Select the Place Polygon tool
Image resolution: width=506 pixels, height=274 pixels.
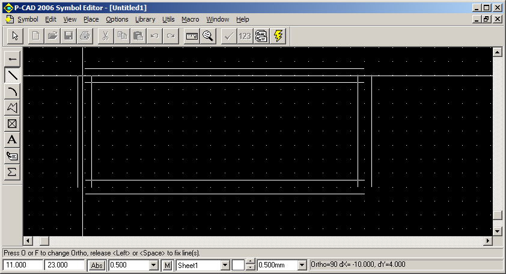[x=12, y=107]
